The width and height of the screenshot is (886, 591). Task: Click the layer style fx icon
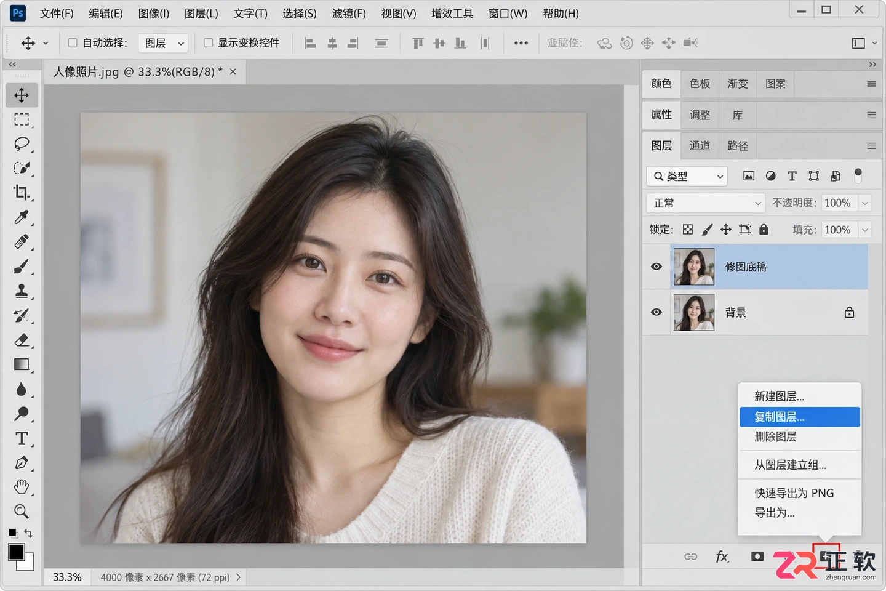point(722,557)
